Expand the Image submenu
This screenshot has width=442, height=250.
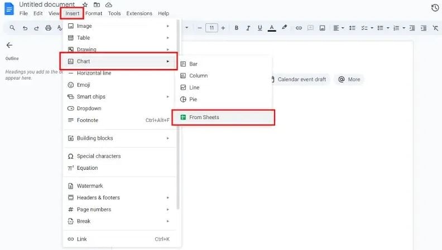click(x=119, y=26)
